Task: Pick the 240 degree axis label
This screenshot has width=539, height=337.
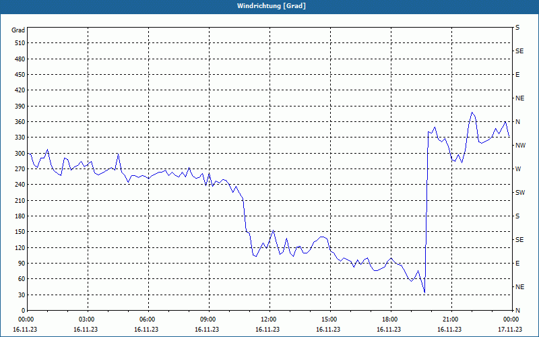Action: coord(20,185)
